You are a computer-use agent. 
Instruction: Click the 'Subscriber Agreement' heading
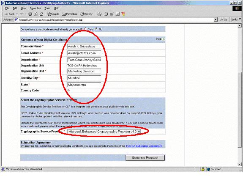36,143
